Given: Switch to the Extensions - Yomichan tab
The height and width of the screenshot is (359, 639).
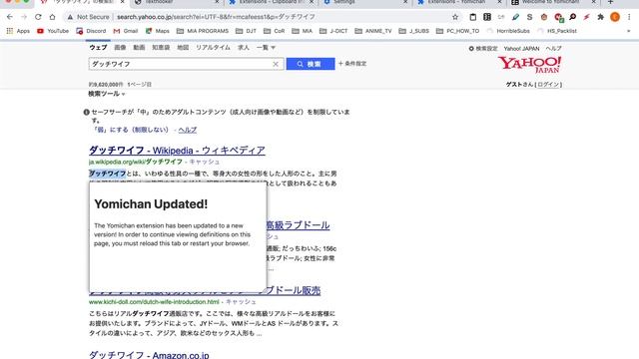Looking at the screenshot, I should tap(459, 2).
